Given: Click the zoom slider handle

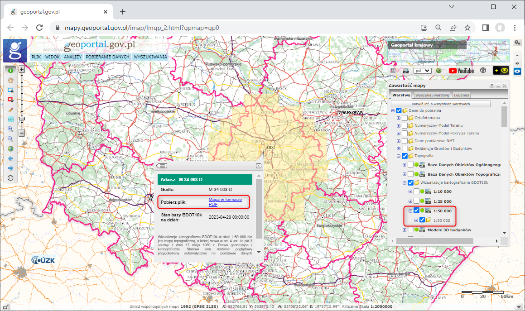Looking at the screenshot, I should pos(22,118).
